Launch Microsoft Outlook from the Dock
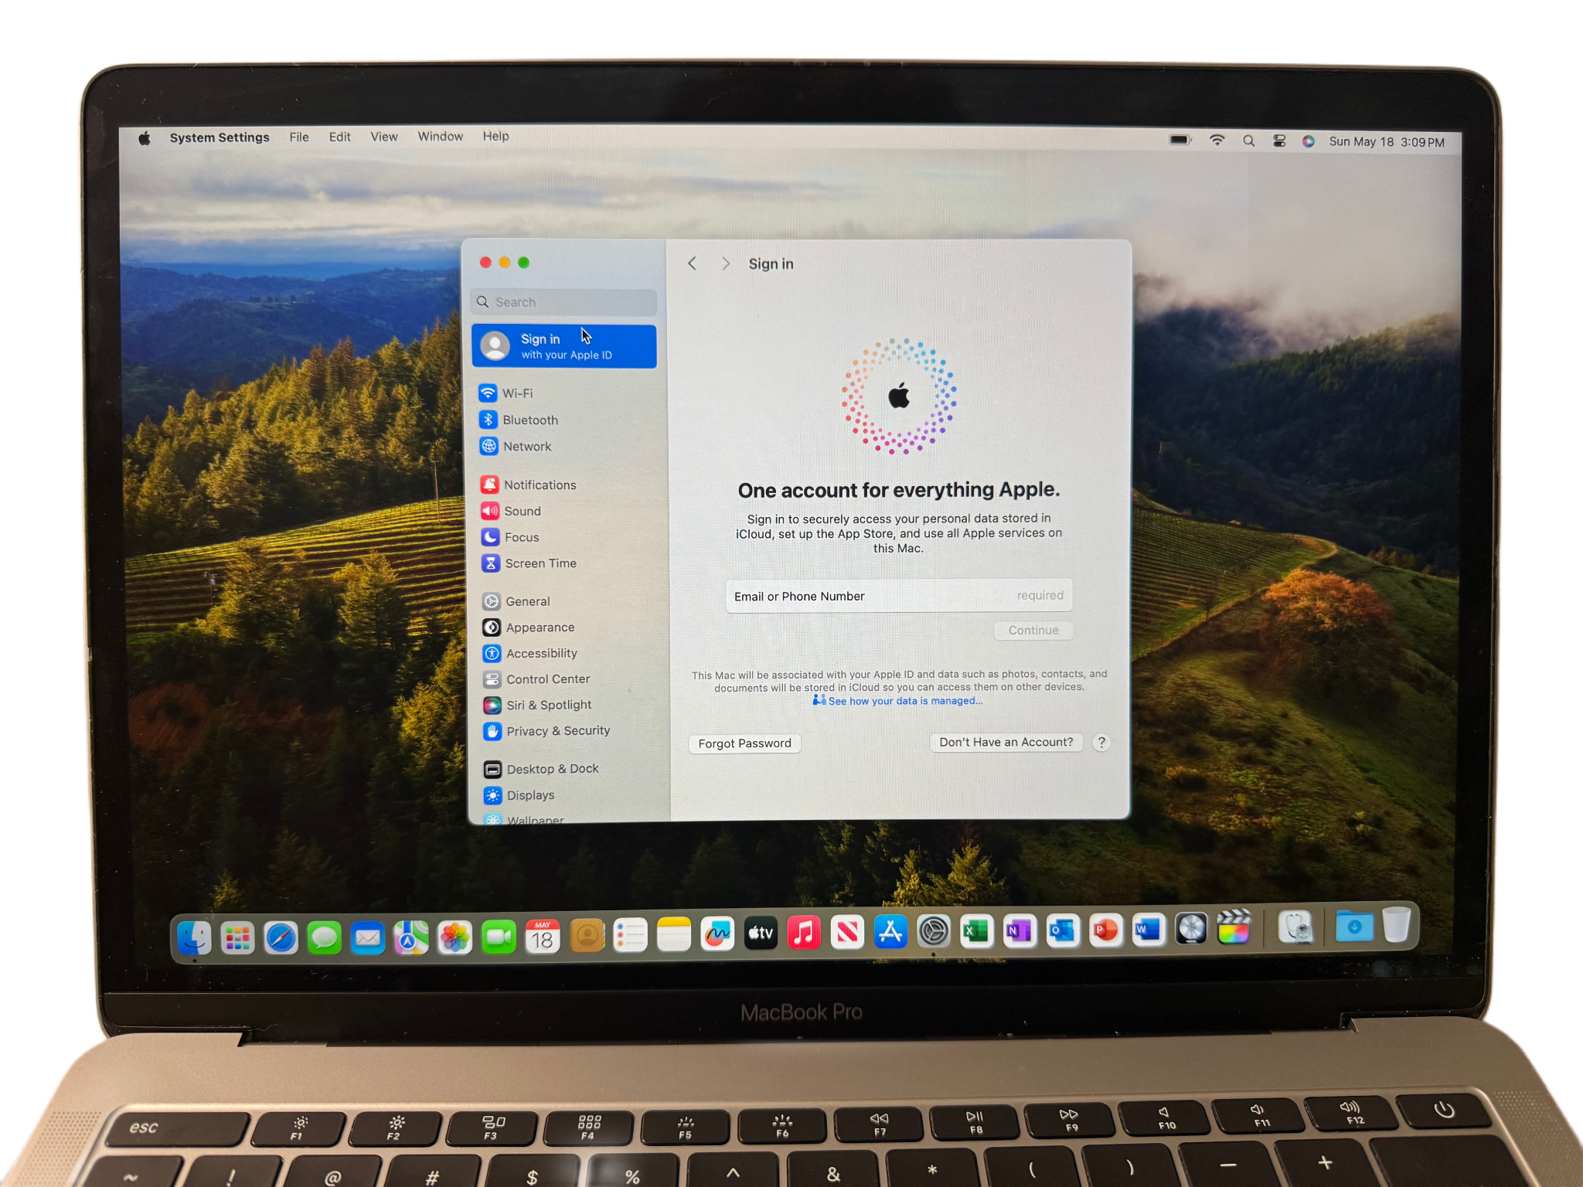This screenshot has height=1187, width=1583. pyautogui.click(x=1063, y=930)
